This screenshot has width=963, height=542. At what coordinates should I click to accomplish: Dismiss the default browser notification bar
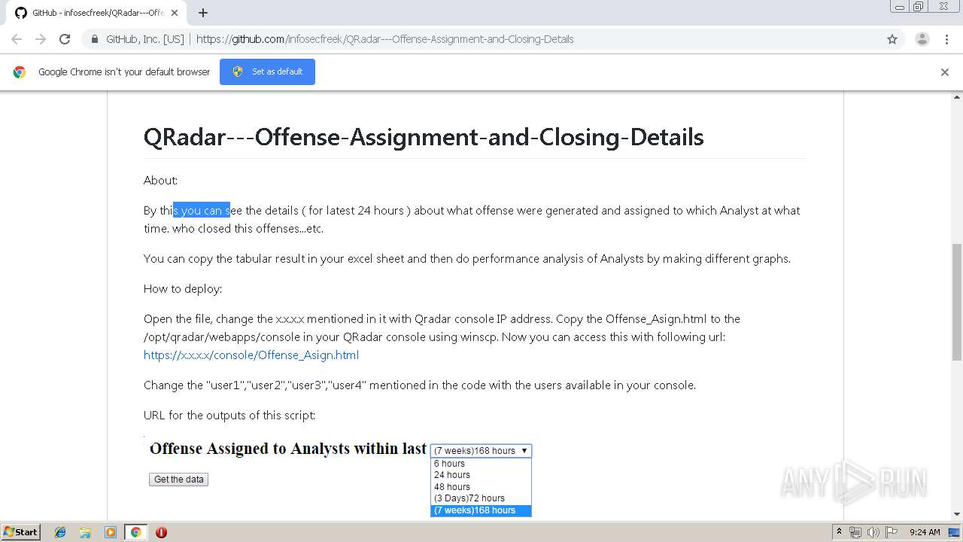(945, 72)
